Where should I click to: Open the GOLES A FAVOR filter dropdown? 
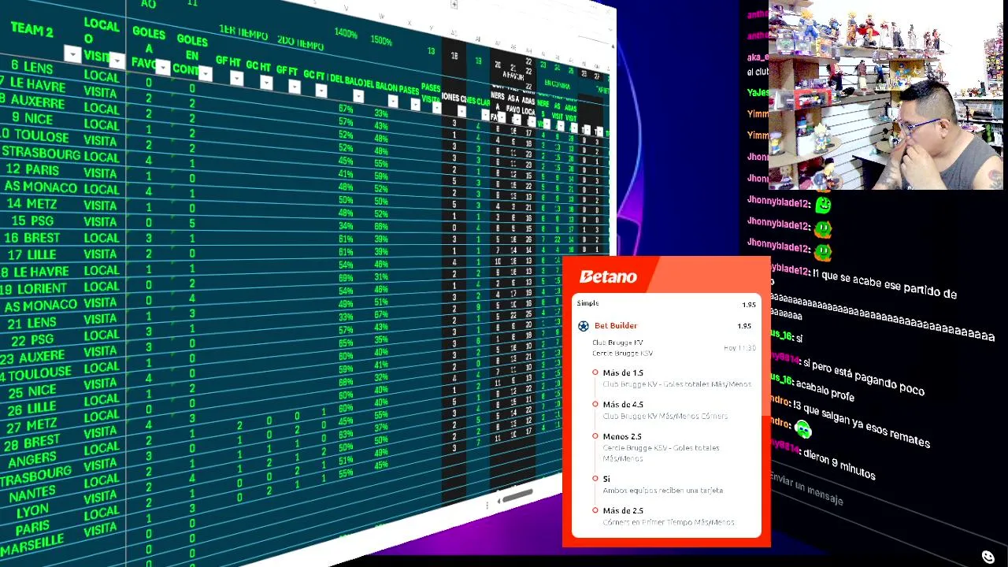point(163,67)
